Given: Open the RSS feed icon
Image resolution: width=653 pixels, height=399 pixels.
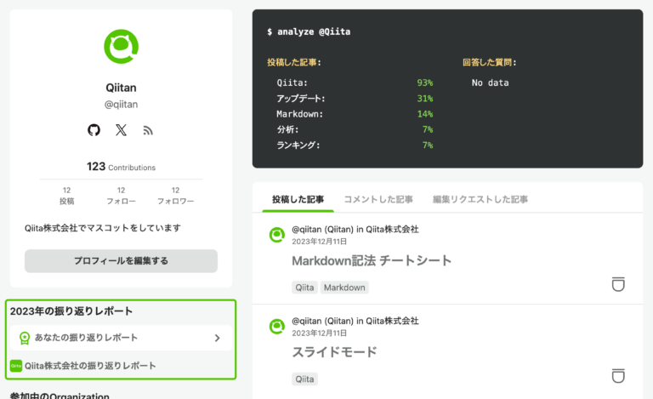Looking at the screenshot, I should (148, 131).
